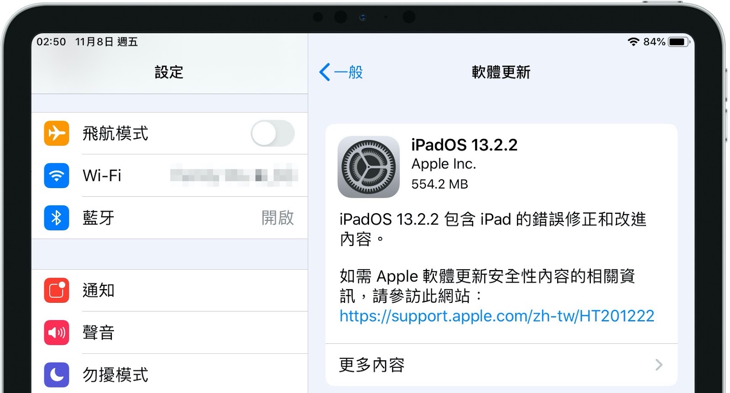Image resolution: width=730 pixels, height=393 pixels.
Task: Tap the back chevron arrow icon
Action: [324, 72]
